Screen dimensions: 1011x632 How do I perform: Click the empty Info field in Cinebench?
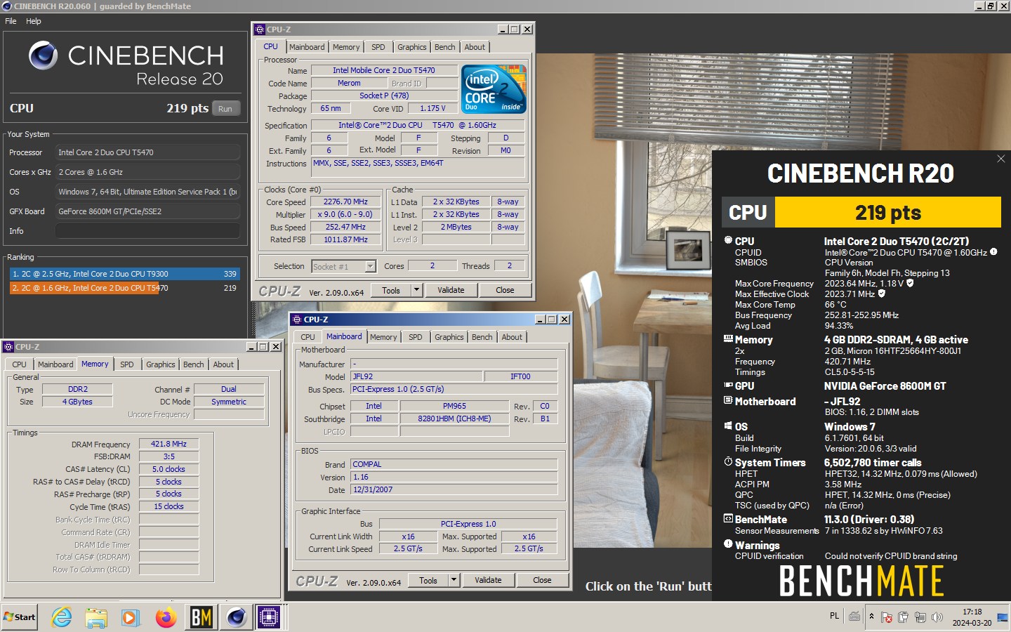147,231
